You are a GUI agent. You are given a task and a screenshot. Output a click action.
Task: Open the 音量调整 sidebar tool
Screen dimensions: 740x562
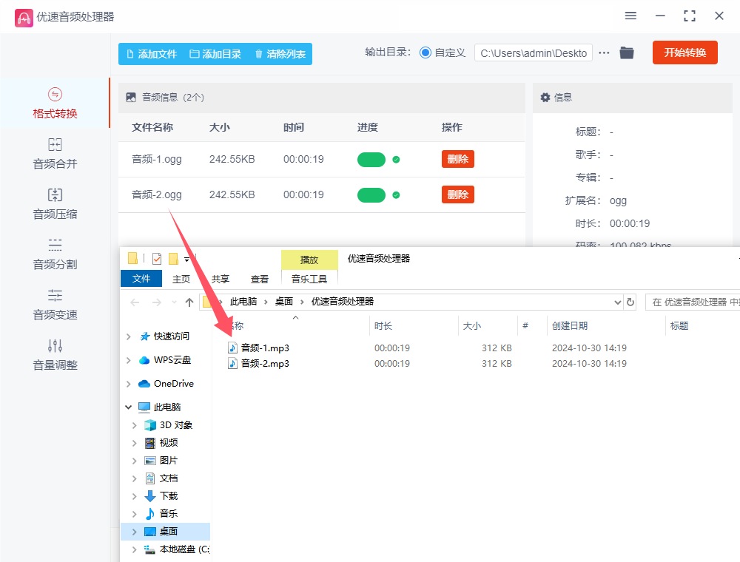point(55,356)
